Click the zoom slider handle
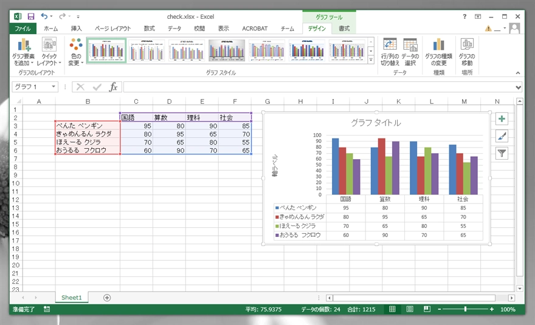The height and width of the screenshot is (325, 535). (x=465, y=309)
